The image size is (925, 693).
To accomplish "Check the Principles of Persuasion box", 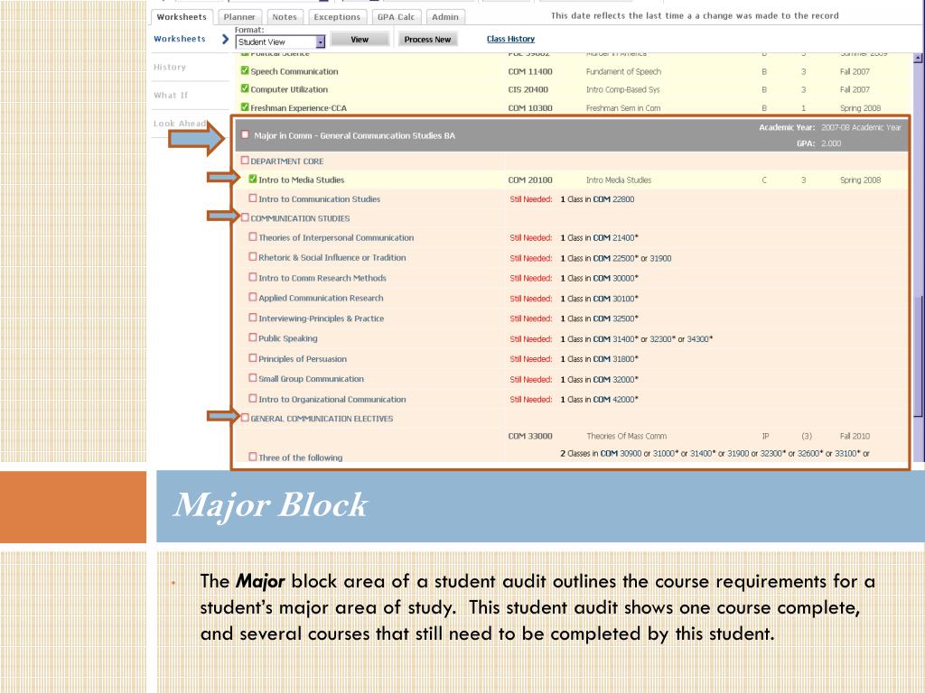I will coord(253,357).
